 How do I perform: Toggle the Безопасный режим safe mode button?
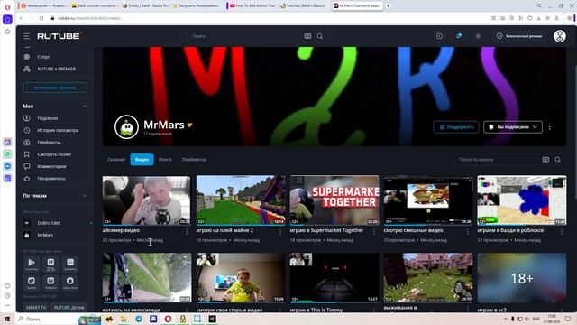(x=519, y=36)
